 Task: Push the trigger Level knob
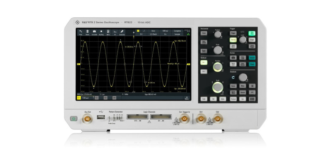click(242, 40)
